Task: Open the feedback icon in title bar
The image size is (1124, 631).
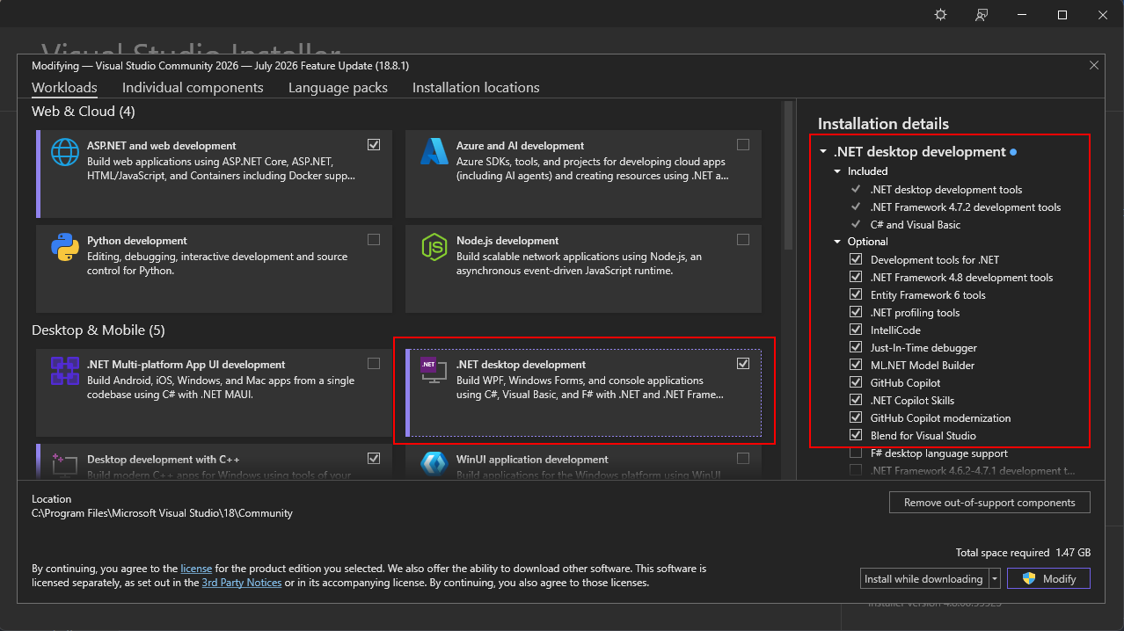Action: (982, 15)
